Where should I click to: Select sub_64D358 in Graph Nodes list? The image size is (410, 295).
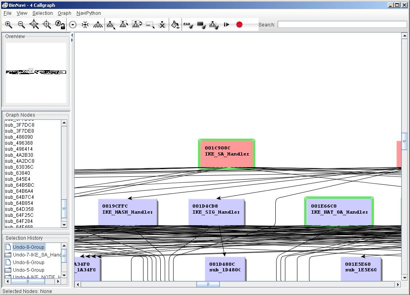[19, 209]
